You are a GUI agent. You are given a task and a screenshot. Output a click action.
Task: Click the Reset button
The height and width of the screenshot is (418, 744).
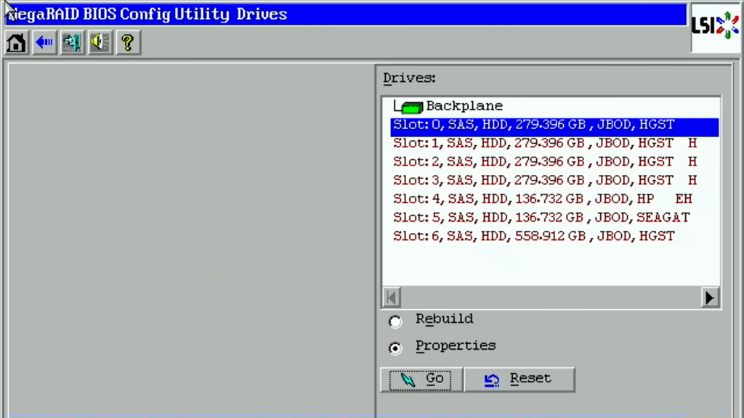point(519,380)
